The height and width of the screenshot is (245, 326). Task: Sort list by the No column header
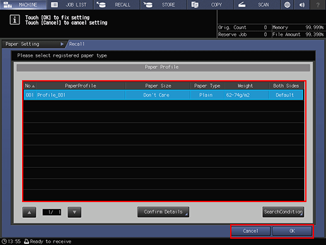click(x=30, y=86)
